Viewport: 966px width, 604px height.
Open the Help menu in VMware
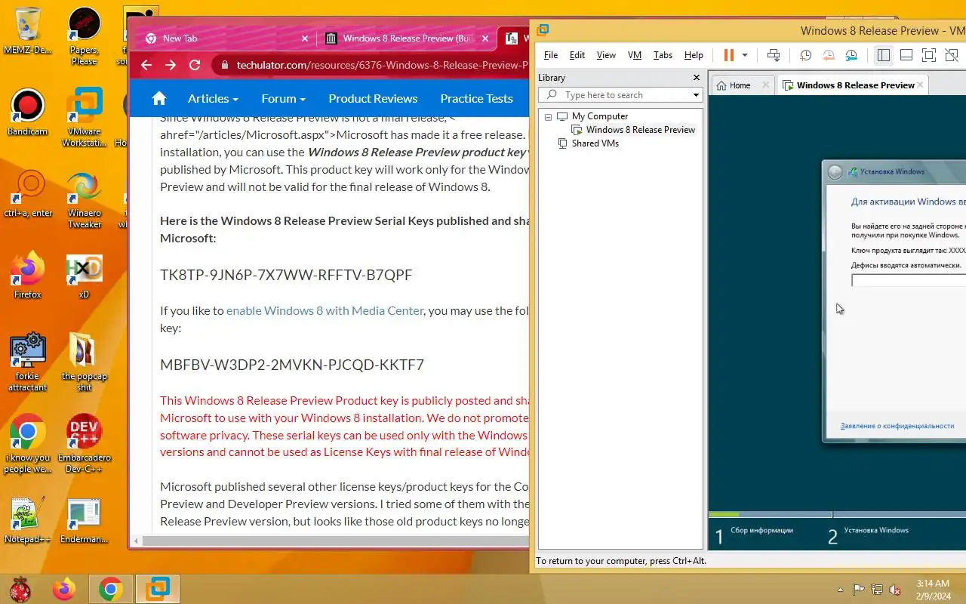pyautogui.click(x=694, y=55)
